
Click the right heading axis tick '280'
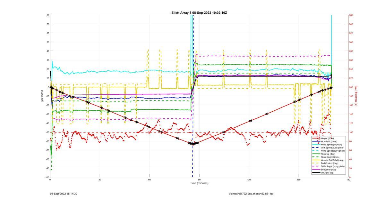pos(351,51)
